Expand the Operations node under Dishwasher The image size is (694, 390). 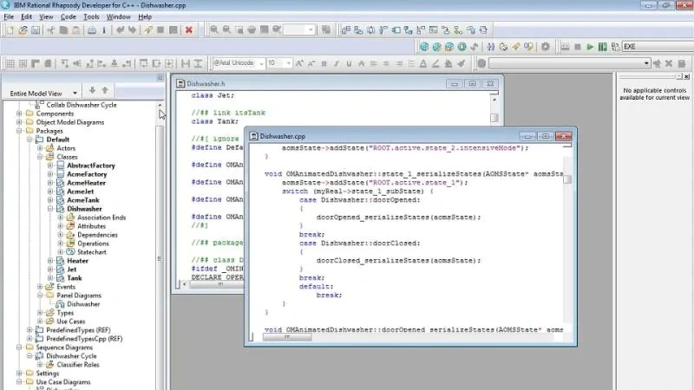coord(61,244)
